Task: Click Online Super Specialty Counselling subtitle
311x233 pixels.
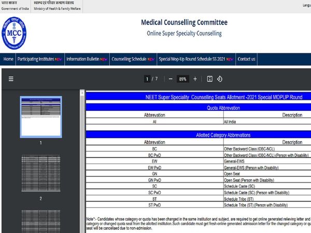Action: click(x=184, y=33)
